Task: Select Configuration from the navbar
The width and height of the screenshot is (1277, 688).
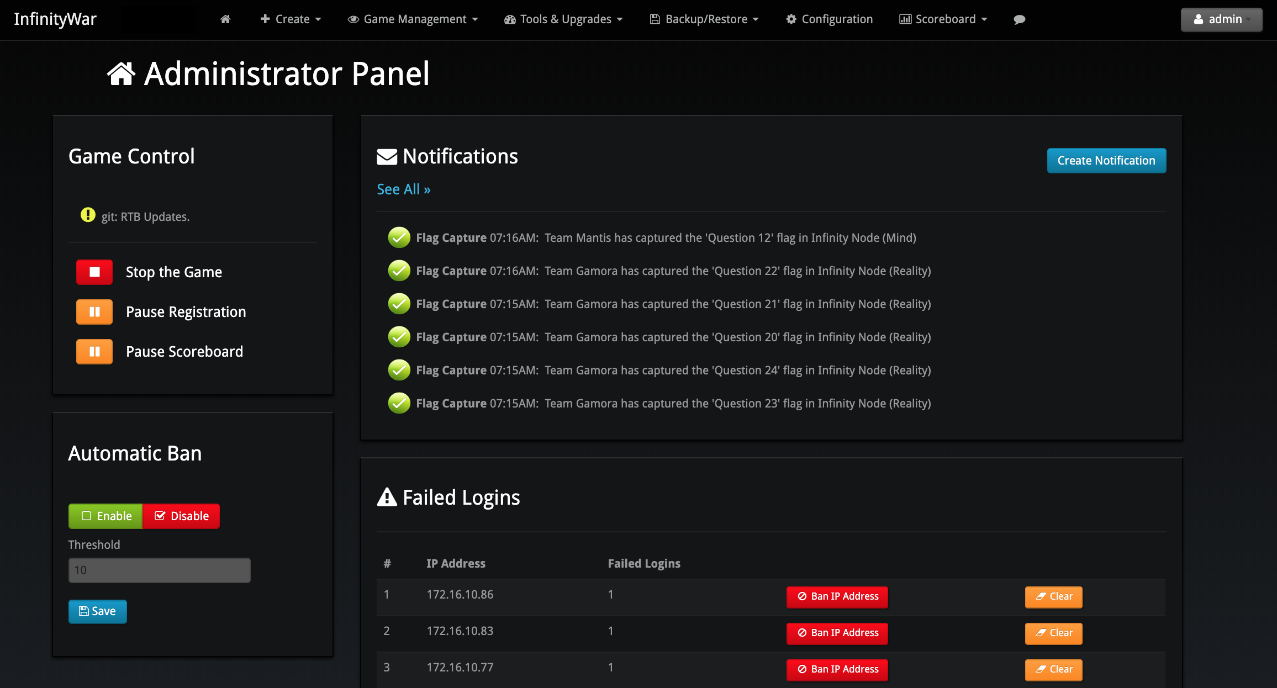Action: (x=829, y=19)
